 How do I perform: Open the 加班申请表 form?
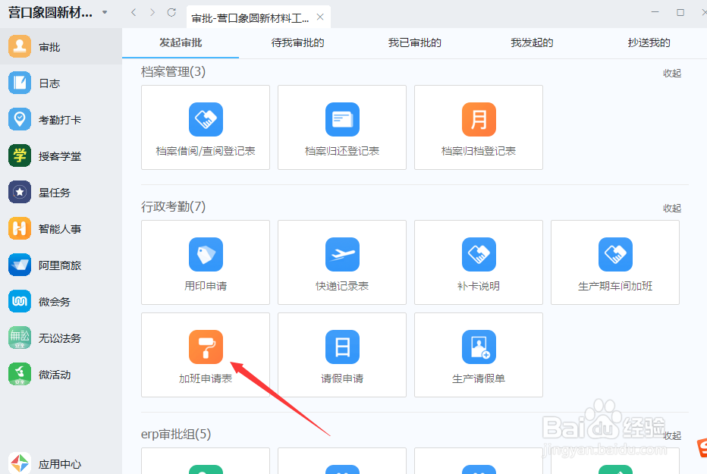[205, 354]
